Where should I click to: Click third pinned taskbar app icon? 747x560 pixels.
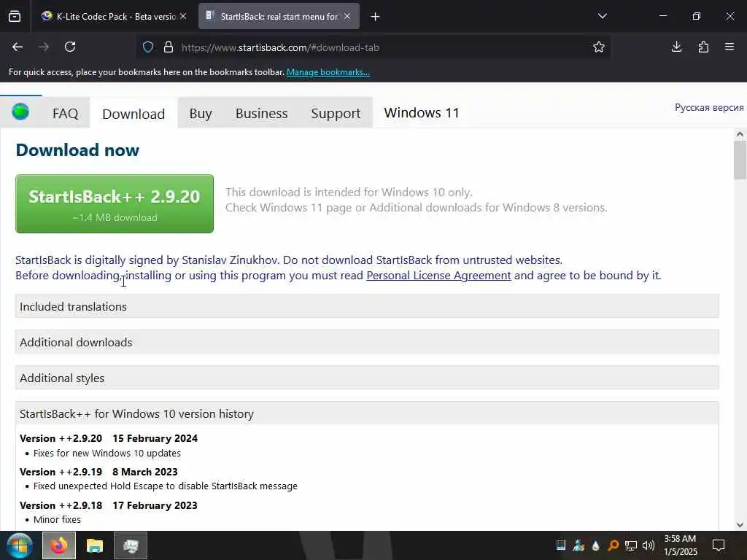click(131, 545)
